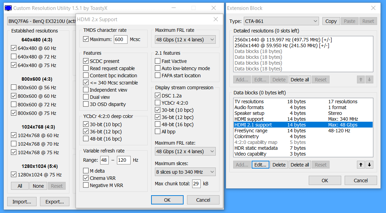Select TV resolutions data block
Viewport: 386px width, 213px height.
tap(303, 102)
